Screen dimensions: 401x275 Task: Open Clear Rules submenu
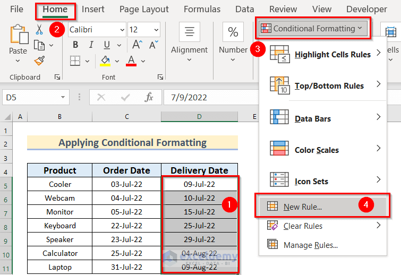tap(323, 226)
